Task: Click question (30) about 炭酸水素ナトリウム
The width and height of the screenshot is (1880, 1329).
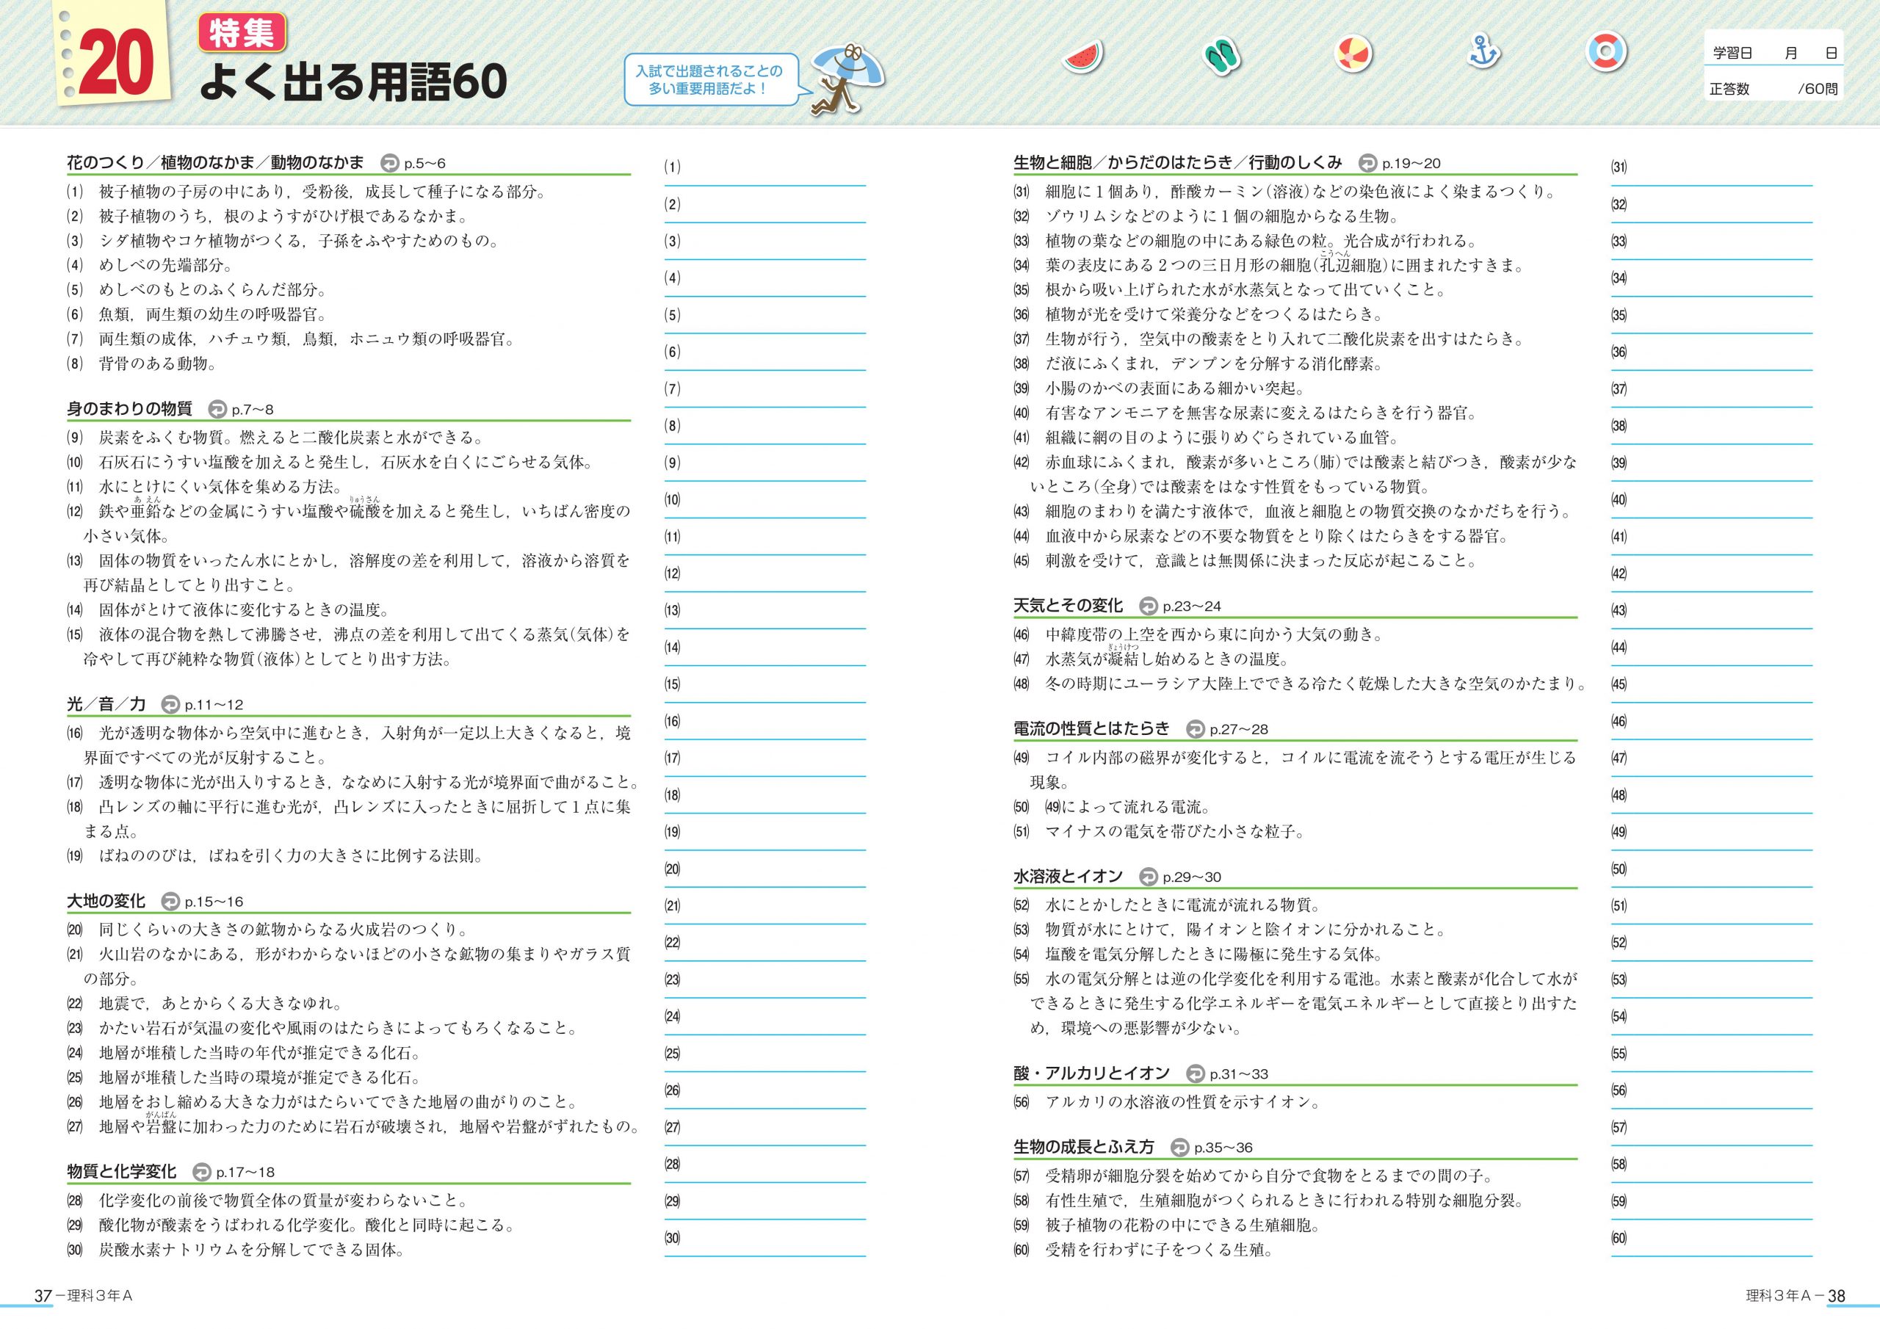Action: click(x=236, y=1250)
